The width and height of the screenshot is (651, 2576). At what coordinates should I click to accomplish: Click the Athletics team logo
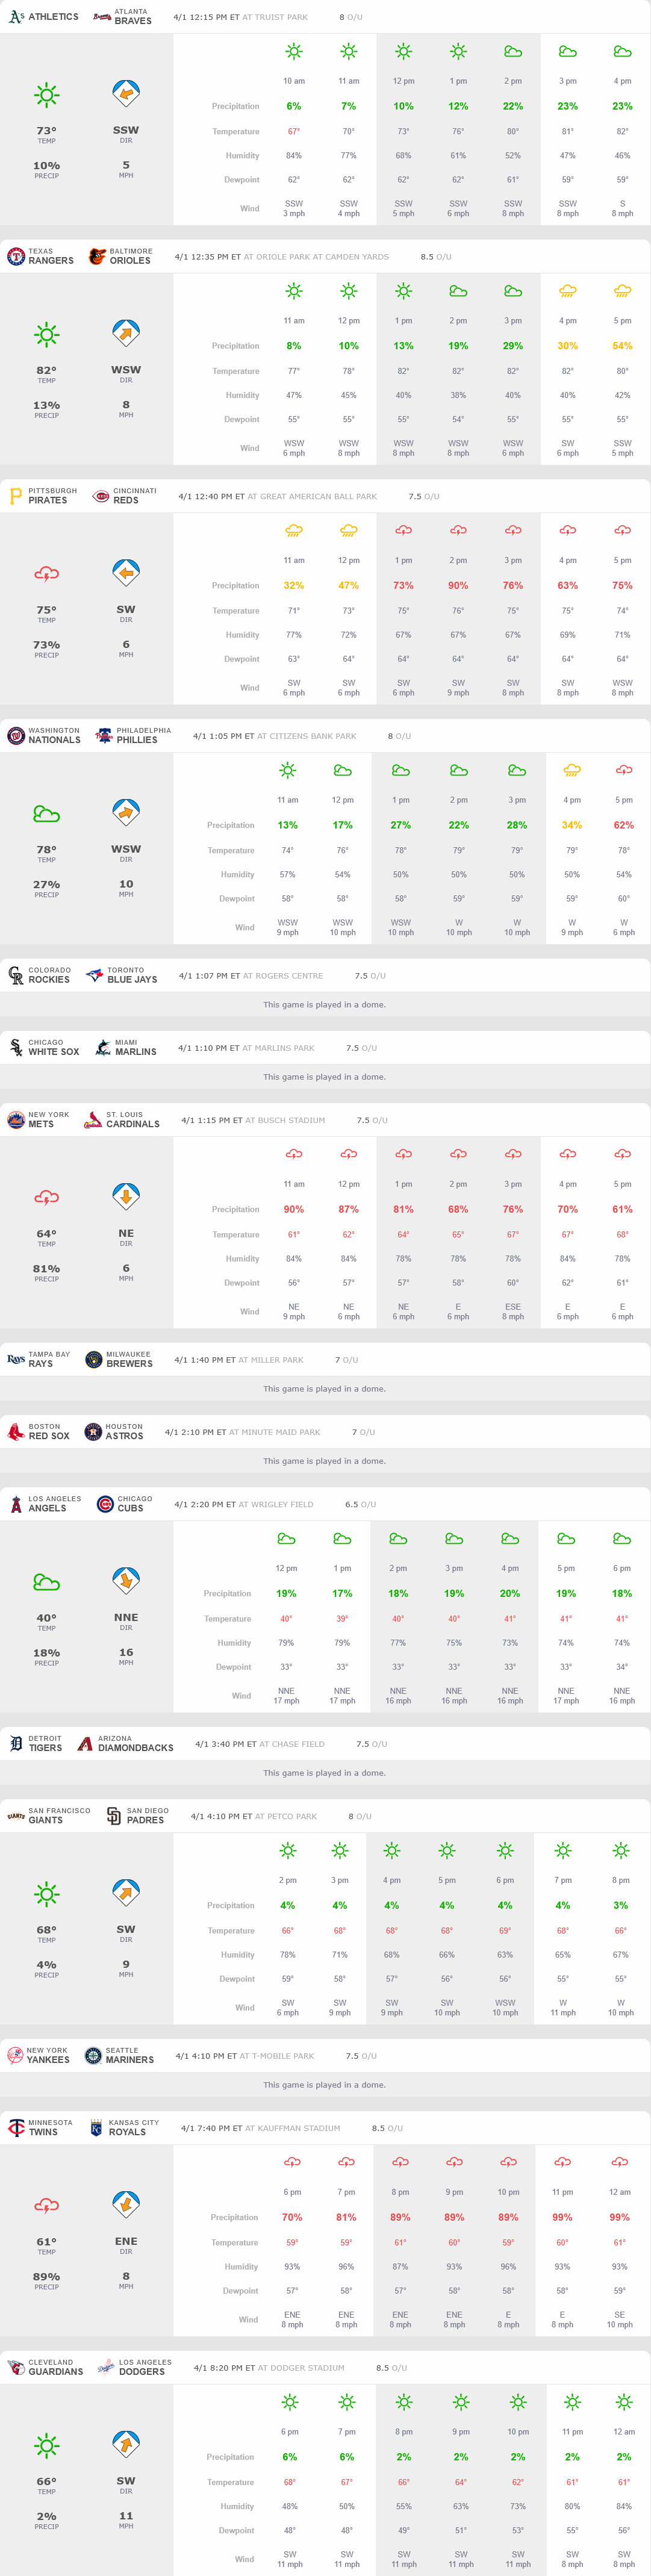(16, 17)
